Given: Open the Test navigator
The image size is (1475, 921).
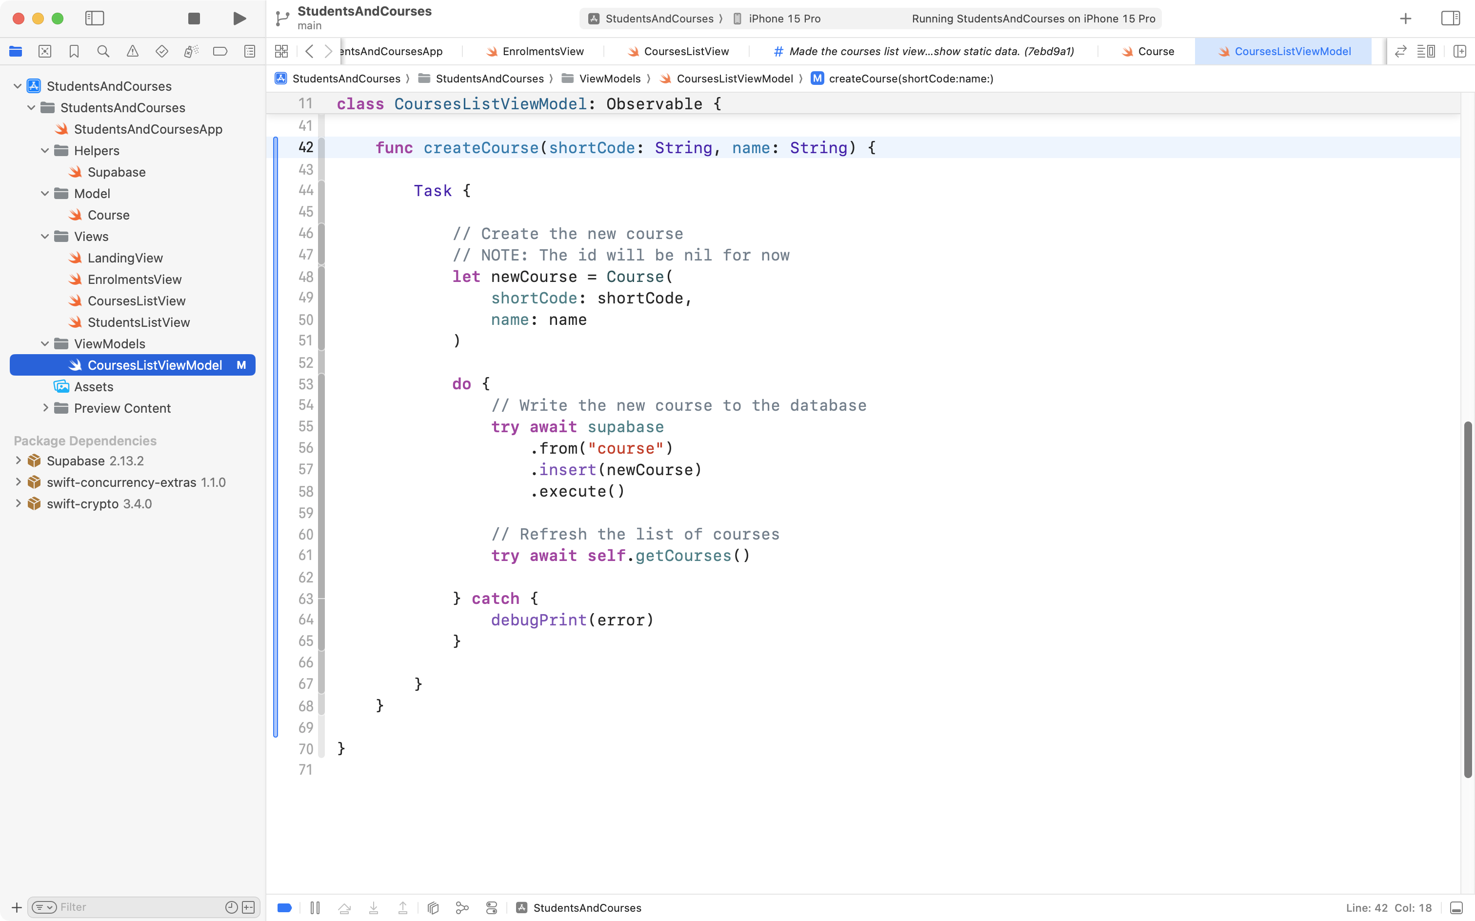Looking at the screenshot, I should tap(161, 51).
